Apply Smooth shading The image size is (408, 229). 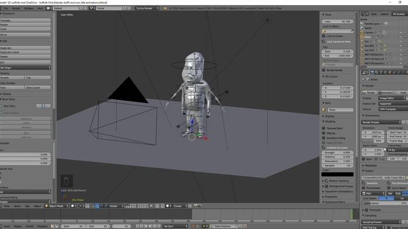pyautogui.click(x=12, y=78)
